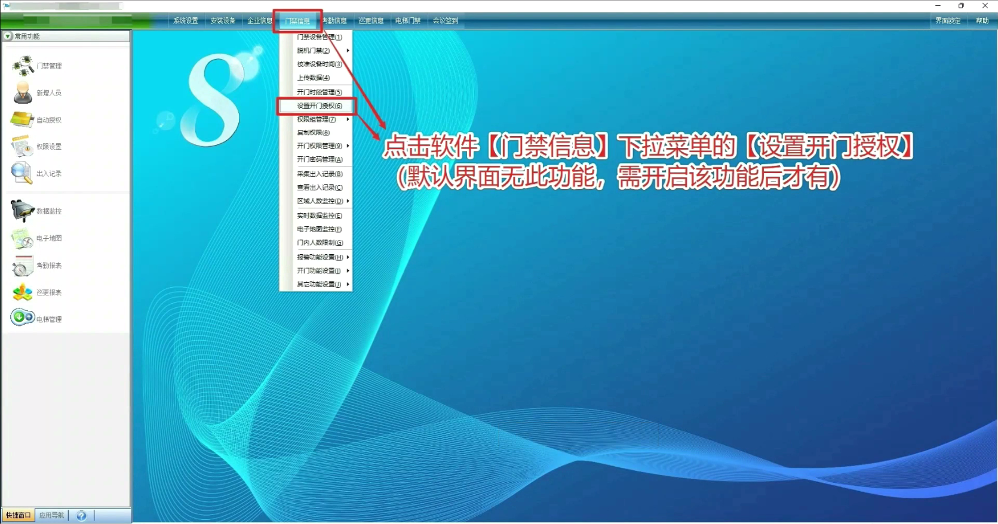
Task: Click the 界面锁定 button
Action: click(948, 21)
